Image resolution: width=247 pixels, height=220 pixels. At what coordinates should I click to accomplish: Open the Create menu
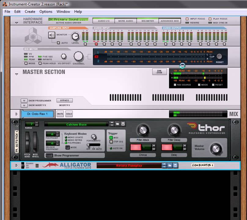(30, 12)
